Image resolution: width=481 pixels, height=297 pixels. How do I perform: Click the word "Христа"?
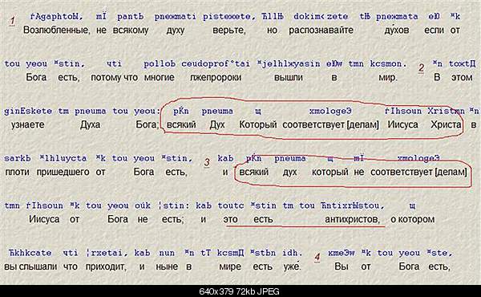(x=446, y=124)
